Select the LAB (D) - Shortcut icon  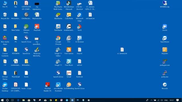click(80, 5)
